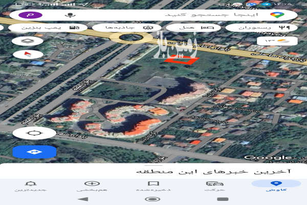Viewport: 307px width, 205px height.
Task: Tap the Android home navigation button
Action: (152, 199)
